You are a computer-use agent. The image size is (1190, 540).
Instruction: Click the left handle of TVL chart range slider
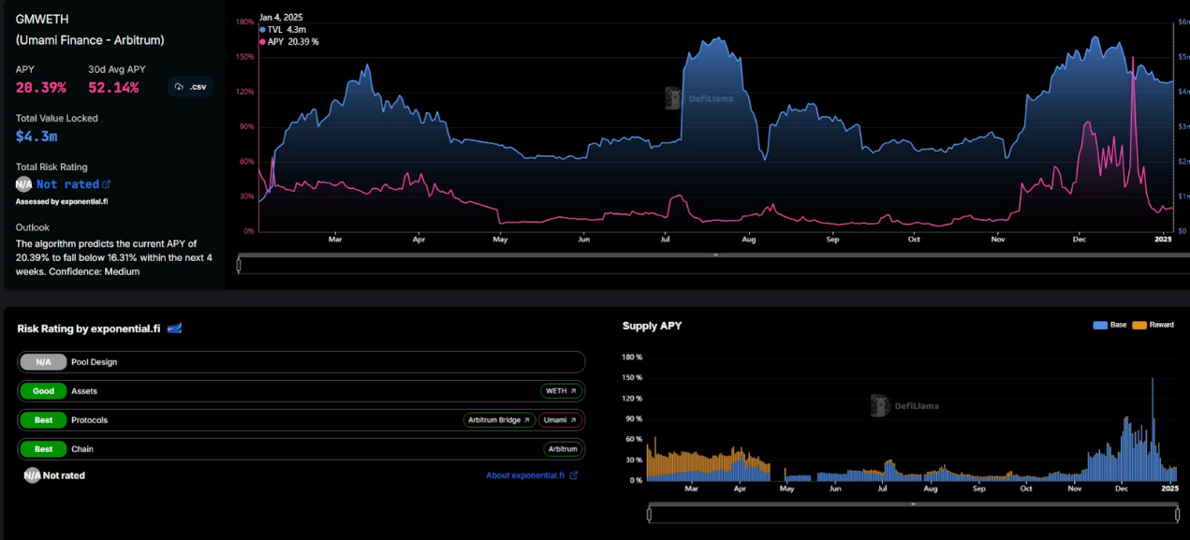pos(240,265)
